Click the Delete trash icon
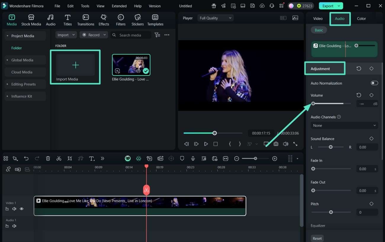This screenshot has height=242, width=385. point(48,159)
